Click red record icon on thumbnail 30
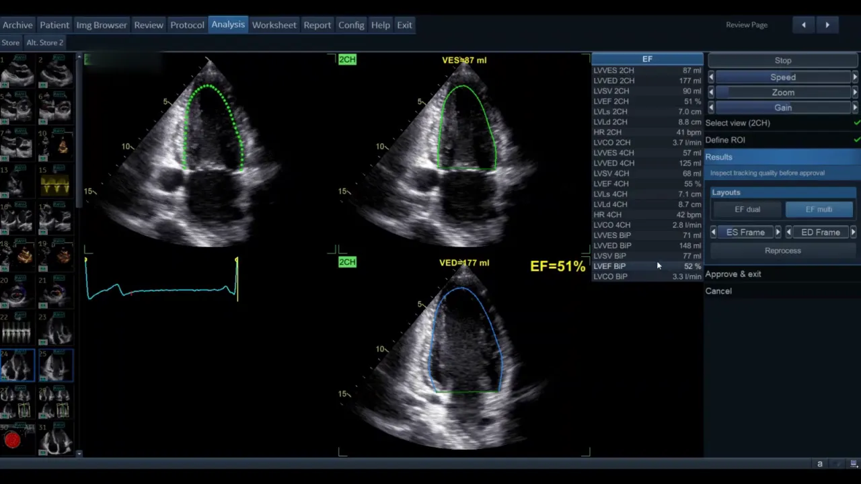Screen dimensions: 861x484 point(12,440)
